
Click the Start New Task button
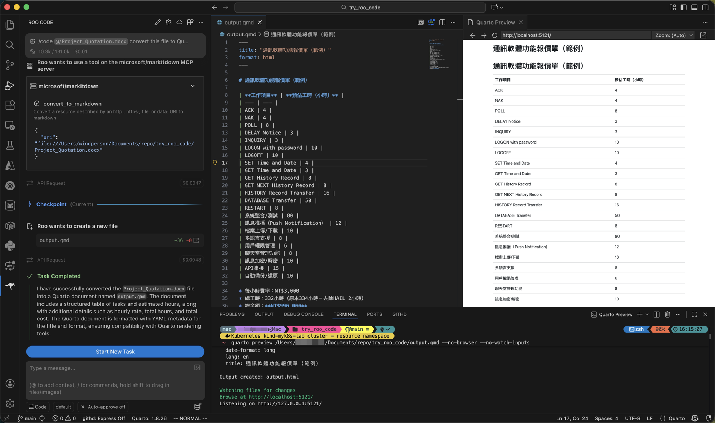click(x=115, y=352)
